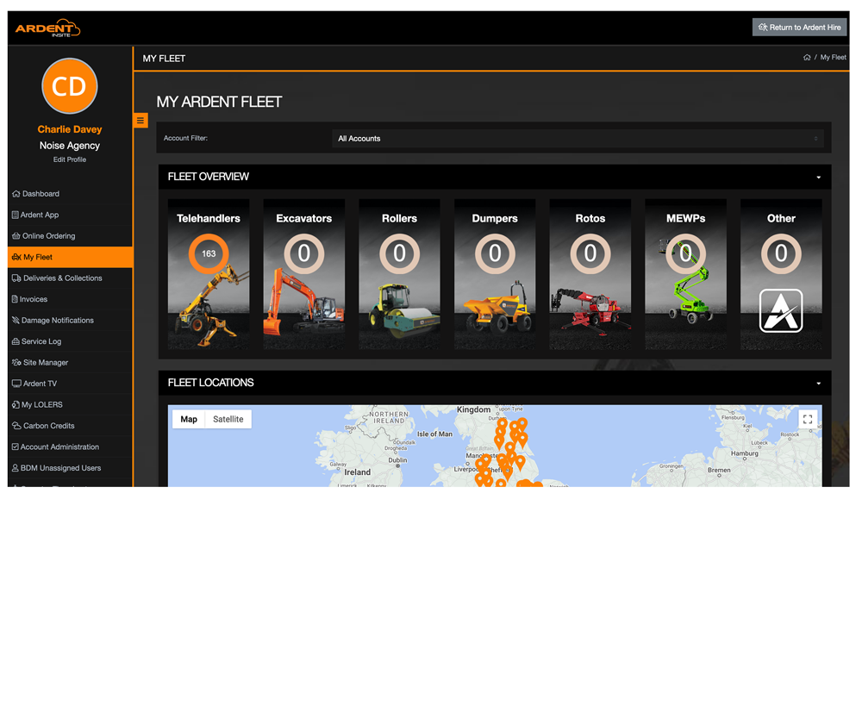Viewport: 862px width, 712px height.
Task: Click the MEWPs count circle
Action: pyautogui.click(x=685, y=253)
